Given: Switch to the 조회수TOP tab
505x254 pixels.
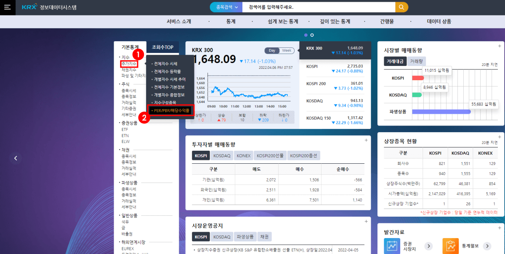Looking at the screenshot, I should pyautogui.click(x=162, y=47).
